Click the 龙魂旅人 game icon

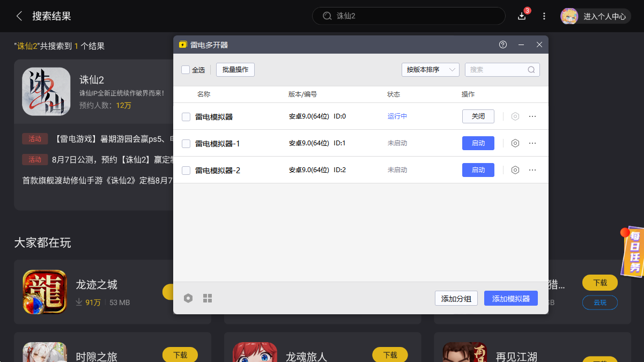click(x=255, y=352)
